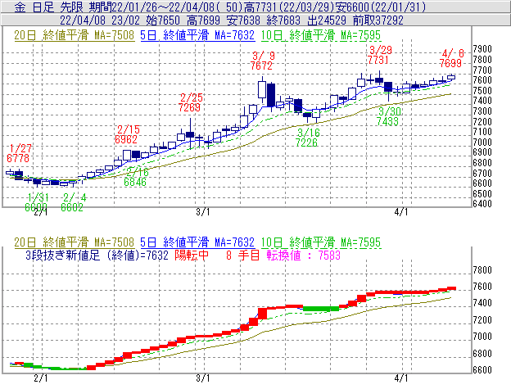Click the 2/15 6962 high label
Image resolution: width=511 pixels, height=389 pixels.
coord(127,134)
